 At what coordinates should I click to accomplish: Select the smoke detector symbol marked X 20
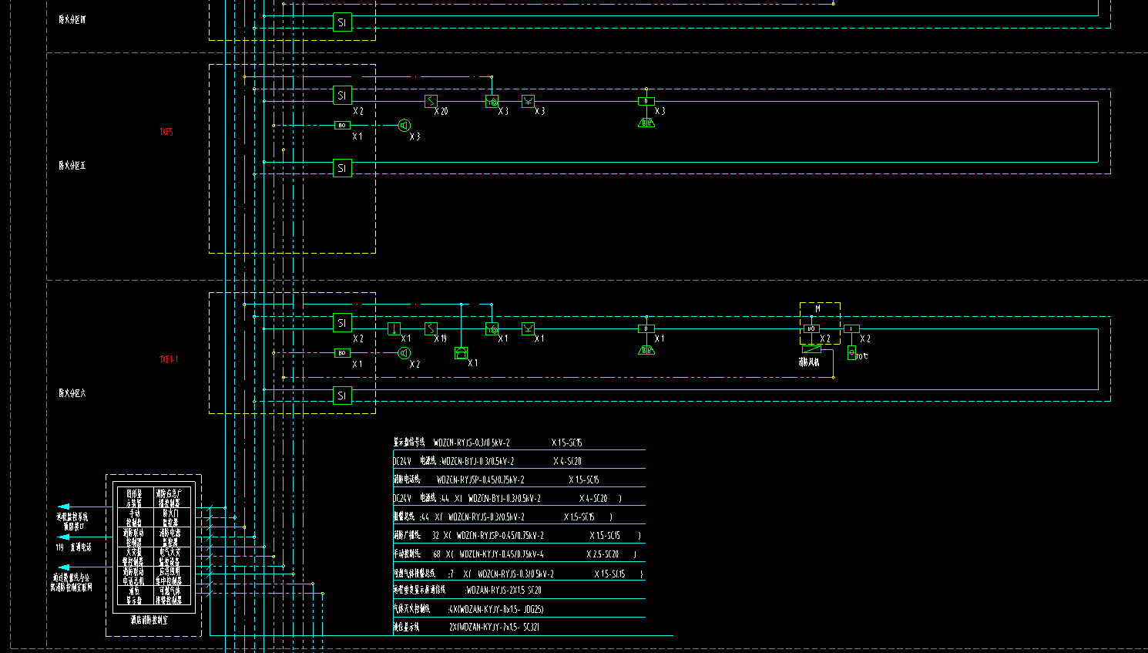tap(431, 101)
